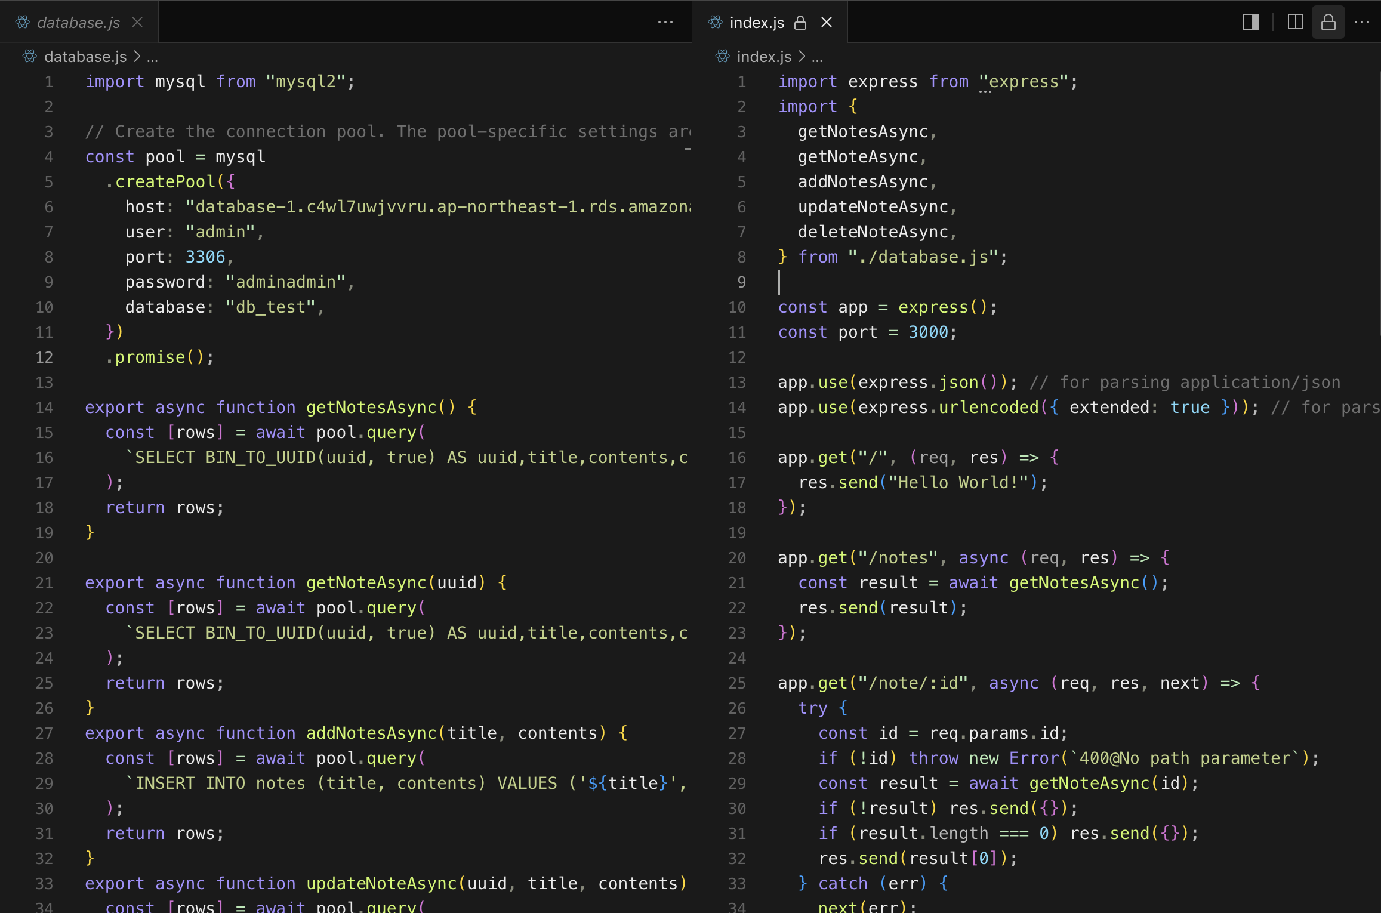Viewport: 1381px width, 913px height.
Task: Click the port value 3000 in index.js
Action: coord(929,332)
